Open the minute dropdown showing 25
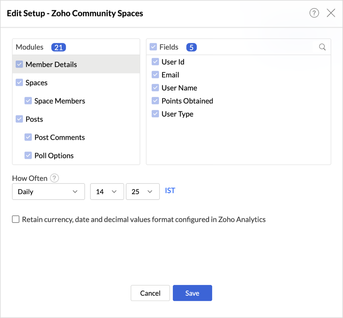Viewport: 343px width, 318px height. coord(142,192)
